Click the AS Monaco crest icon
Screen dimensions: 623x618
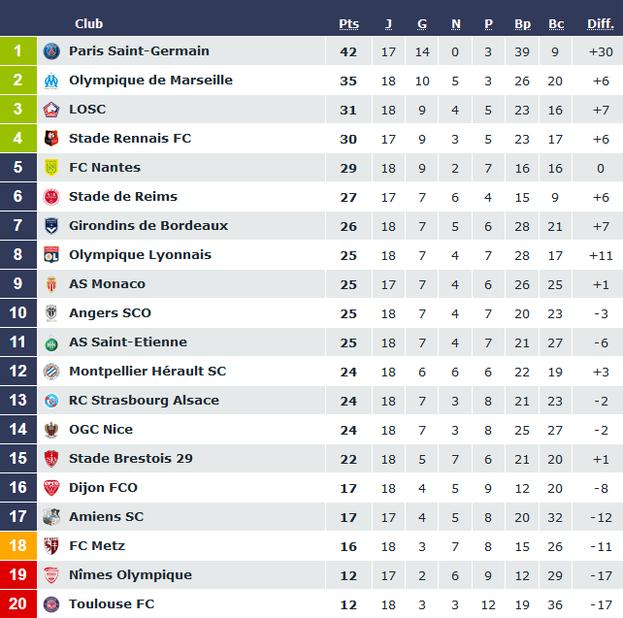51,284
